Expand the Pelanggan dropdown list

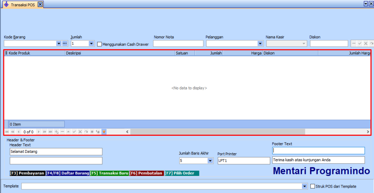(260, 43)
